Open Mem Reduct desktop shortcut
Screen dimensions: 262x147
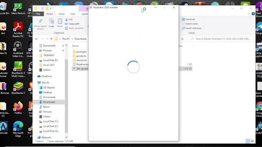pyautogui.click(x=18, y=9)
